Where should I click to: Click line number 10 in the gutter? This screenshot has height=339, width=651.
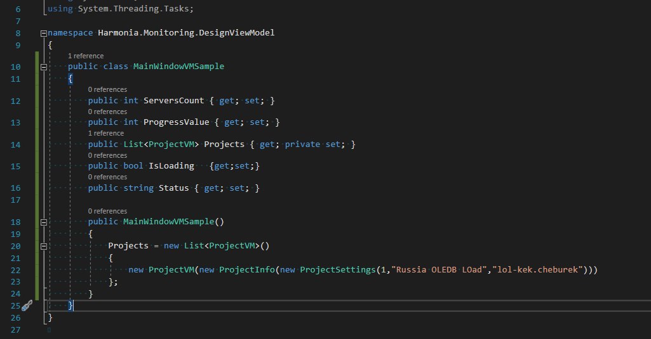click(x=15, y=67)
